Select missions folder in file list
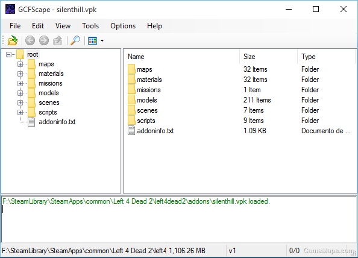 [x=149, y=90]
